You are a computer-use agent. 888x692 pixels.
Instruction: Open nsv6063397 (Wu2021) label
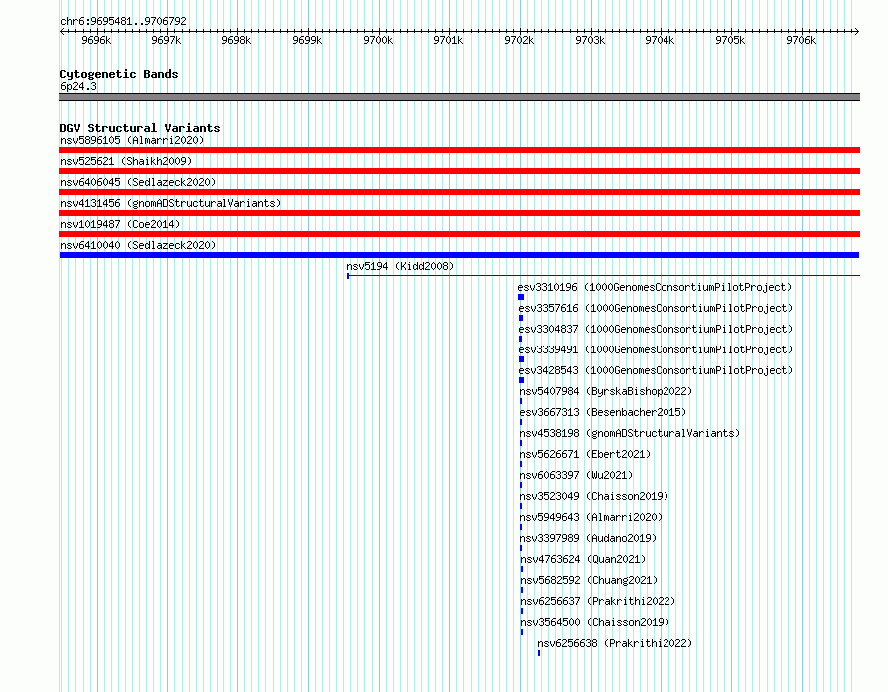pyautogui.click(x=576, y=475)
